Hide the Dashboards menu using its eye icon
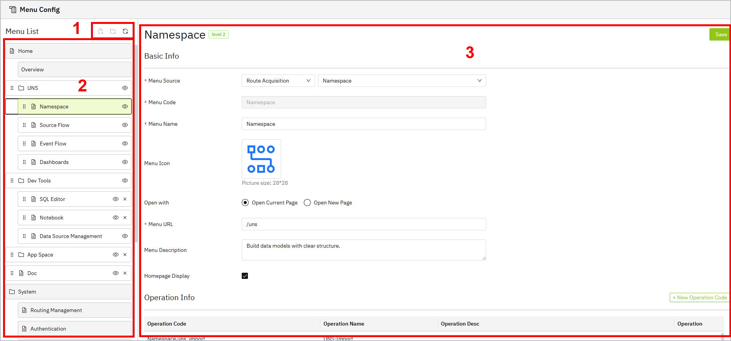The image size is (731, 341). [x=125, y=162]
